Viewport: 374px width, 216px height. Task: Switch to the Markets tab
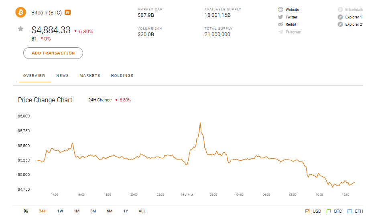(x=89, y=76)
